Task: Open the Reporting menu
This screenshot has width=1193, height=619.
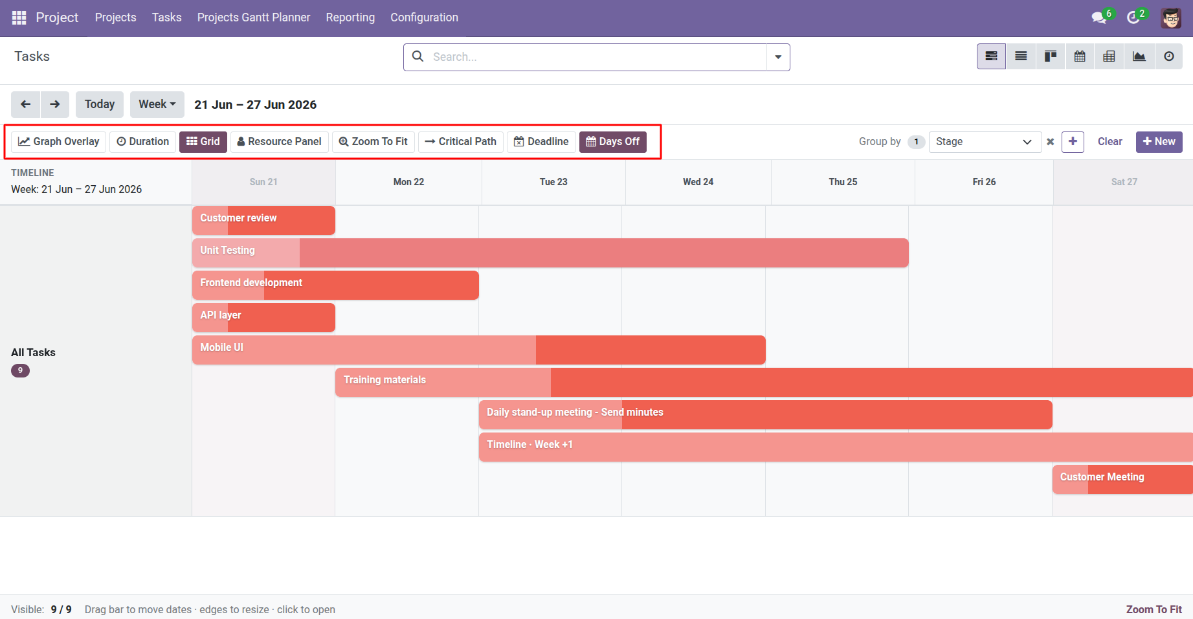Action: pos(350,17)
